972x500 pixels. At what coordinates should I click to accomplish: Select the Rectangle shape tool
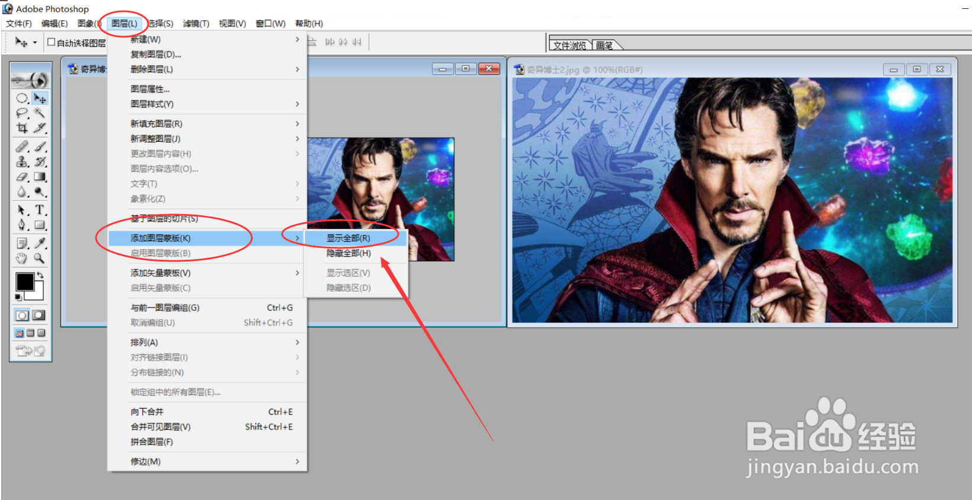40,225
